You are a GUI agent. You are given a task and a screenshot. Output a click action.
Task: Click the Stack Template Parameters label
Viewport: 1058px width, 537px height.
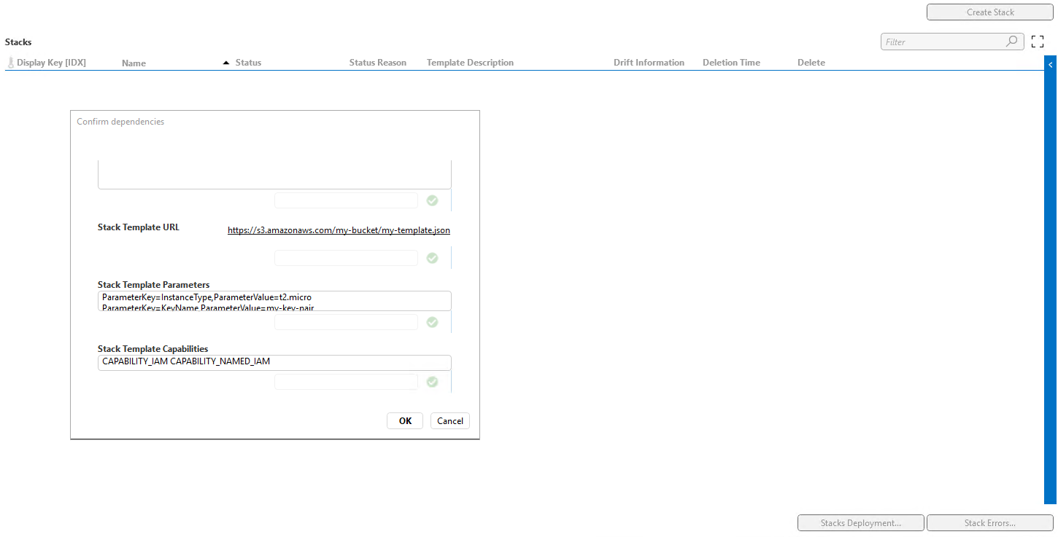tap(154, 285)
